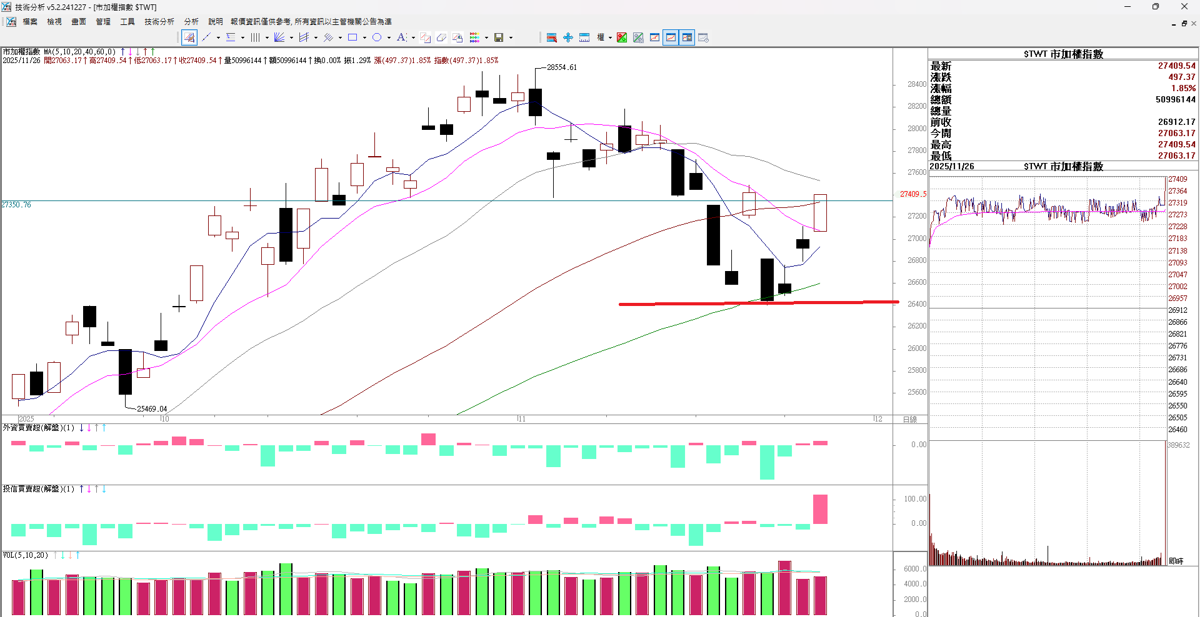Toggle the side quote panel view button
Viewport: 1200px width, 617px height.
coord(687,37)
